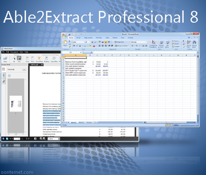Image resolution: width=206 pixels, height=175 pixels.
Task: Open the font name dropdown in Excel
Action: (84, 42)
